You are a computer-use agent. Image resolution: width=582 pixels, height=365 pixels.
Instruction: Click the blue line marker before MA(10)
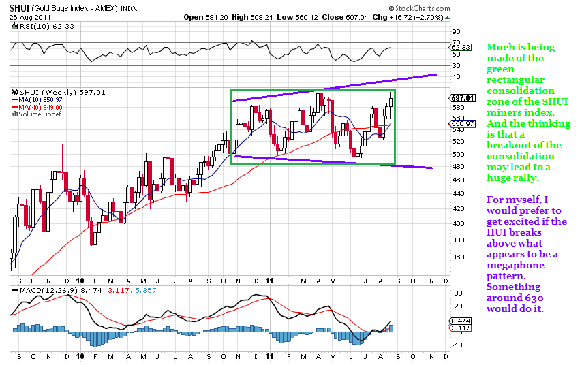(x=15, y=100)
